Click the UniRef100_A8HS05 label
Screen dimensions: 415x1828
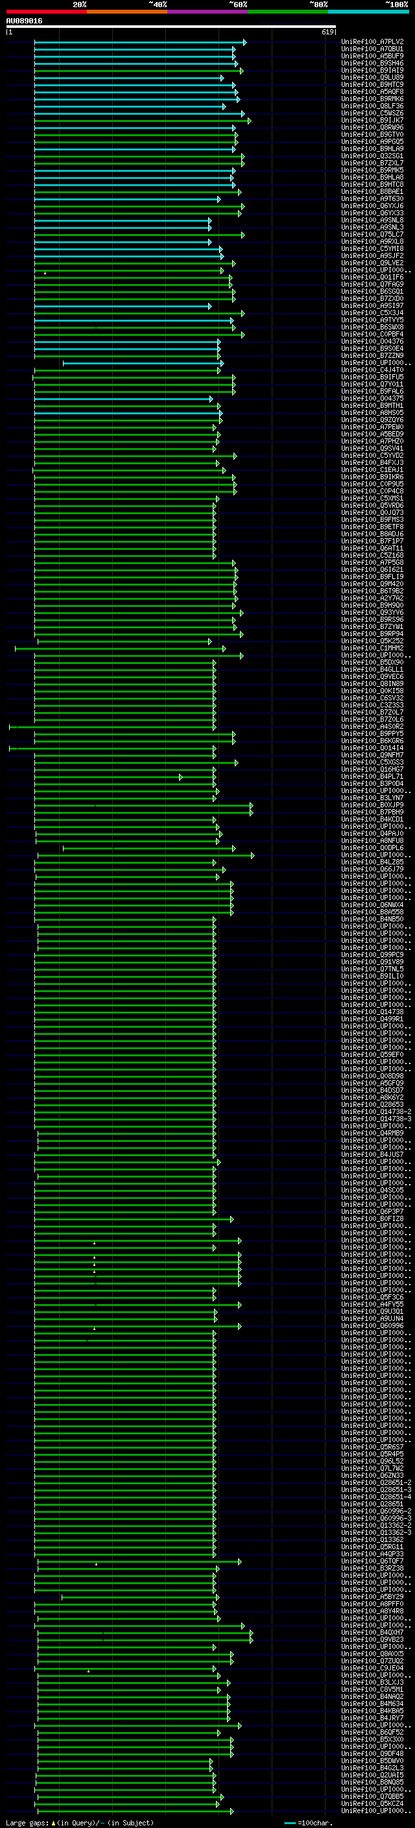click(x=372, y=413)
